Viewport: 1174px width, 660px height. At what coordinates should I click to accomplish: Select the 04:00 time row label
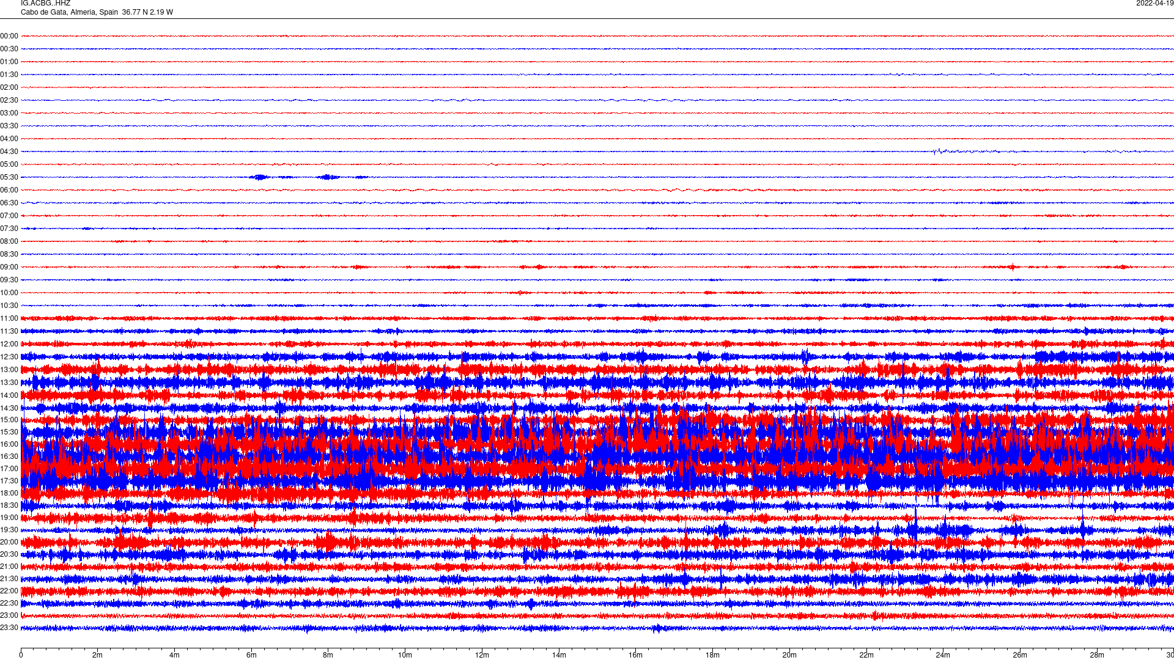pyautogui.click(x=9, y=139)
